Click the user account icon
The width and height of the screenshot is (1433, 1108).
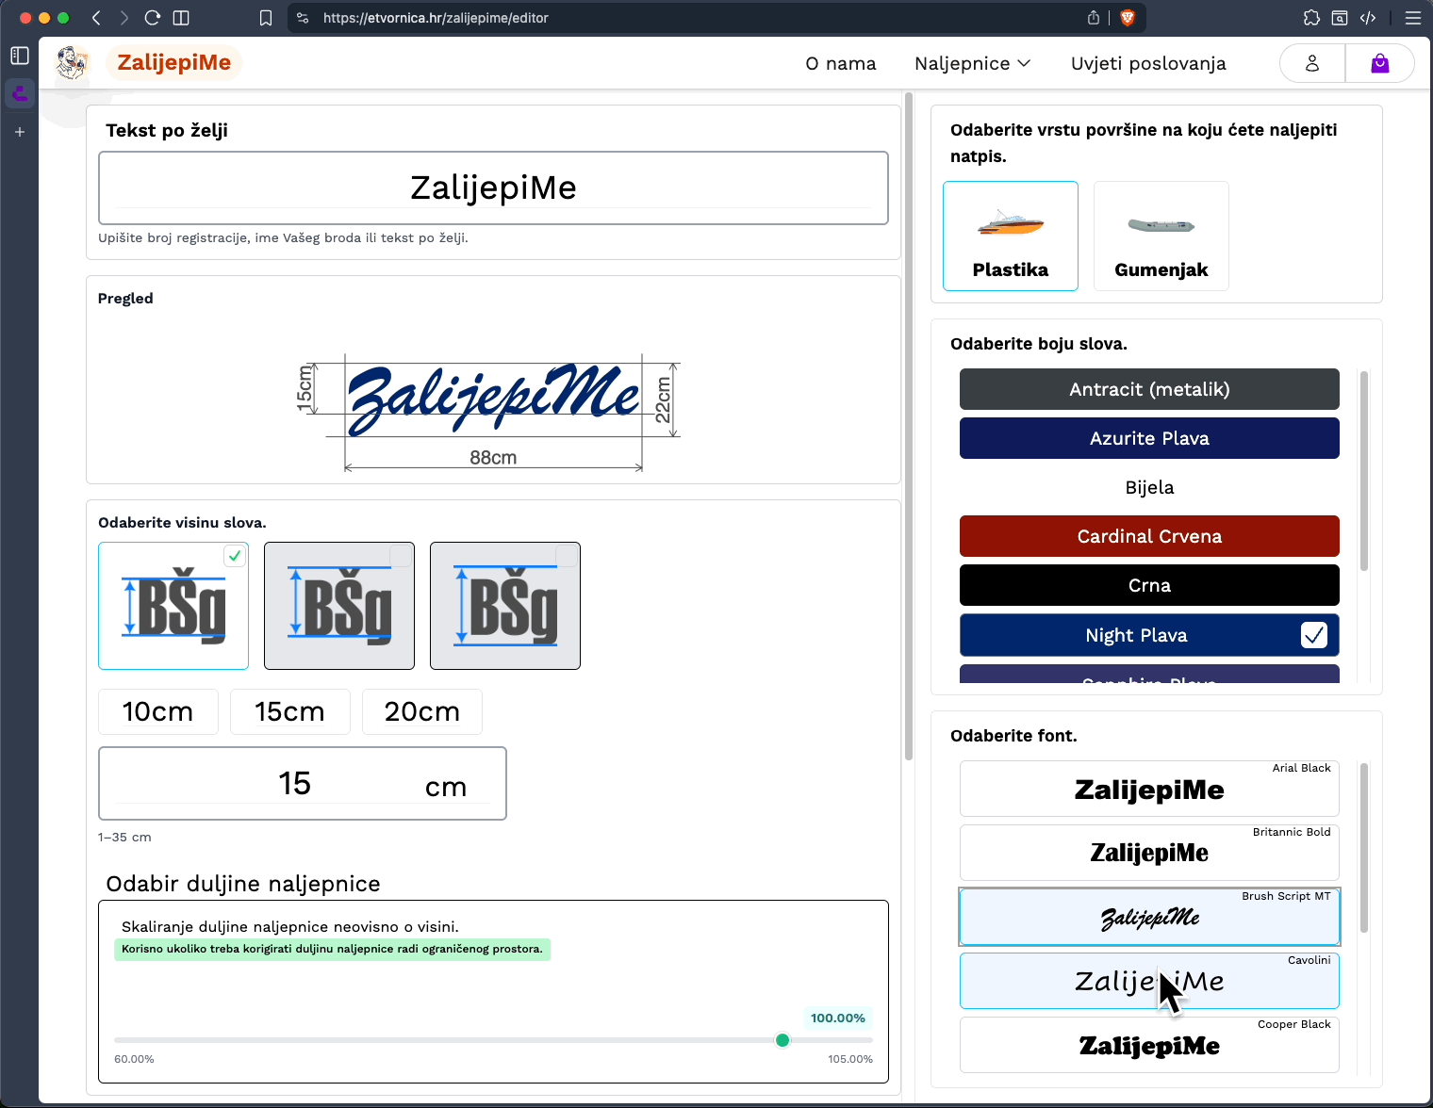1311,63
